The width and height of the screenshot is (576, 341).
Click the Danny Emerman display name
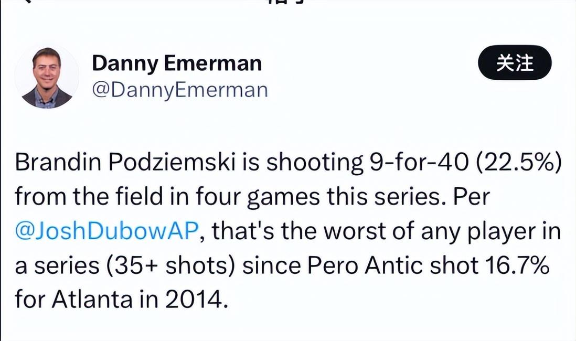click(x=176, y=63)
